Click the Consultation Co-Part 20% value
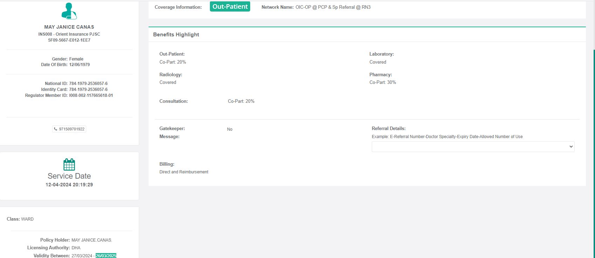 click(x=241, y=101)
